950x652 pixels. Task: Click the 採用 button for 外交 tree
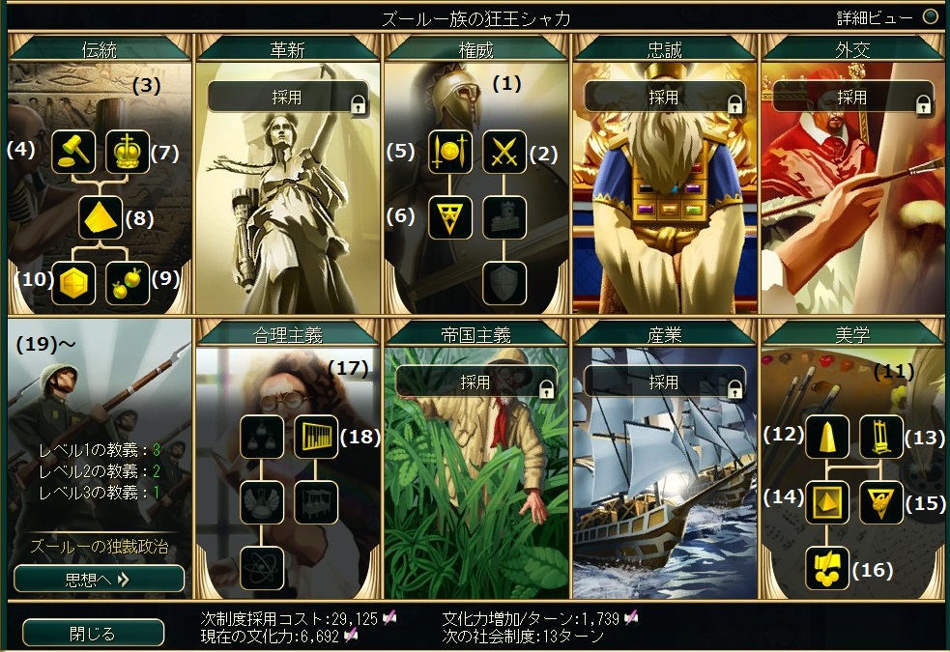pos(853,97)
